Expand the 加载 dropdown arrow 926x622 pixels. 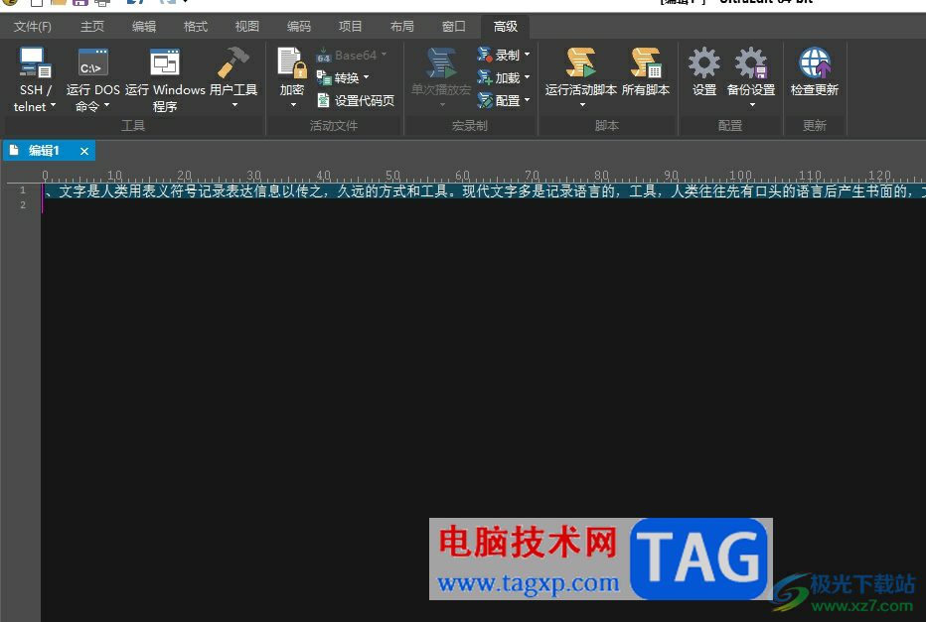coord(527,77)
